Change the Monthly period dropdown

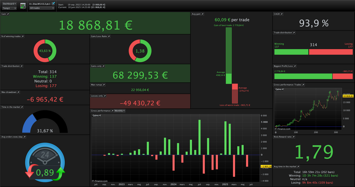[120, 111]
